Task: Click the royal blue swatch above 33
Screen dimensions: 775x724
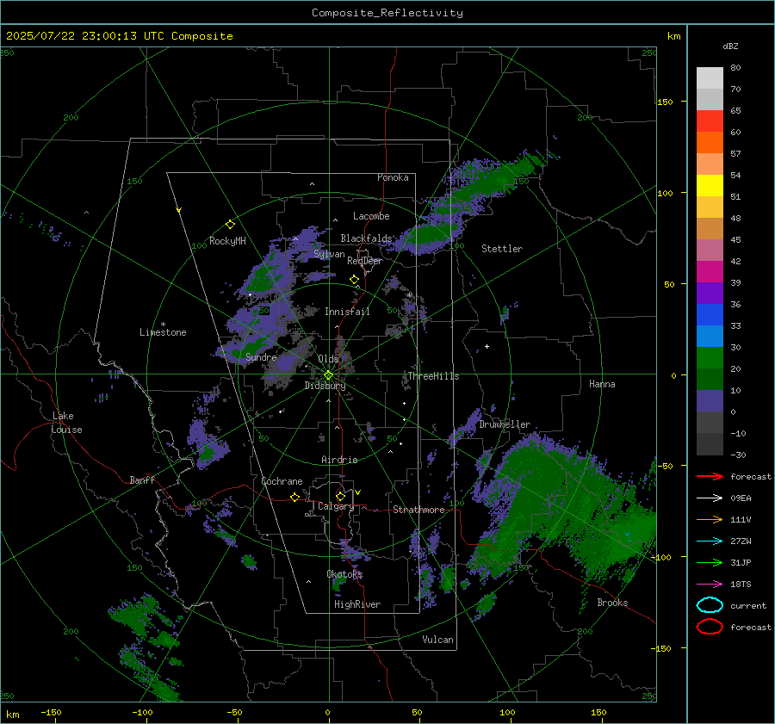Action: [x=710, y=315]
